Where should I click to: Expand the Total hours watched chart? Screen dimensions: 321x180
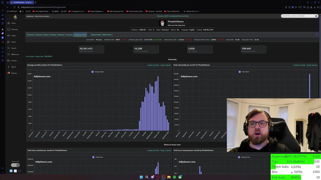tap(168, 150)
